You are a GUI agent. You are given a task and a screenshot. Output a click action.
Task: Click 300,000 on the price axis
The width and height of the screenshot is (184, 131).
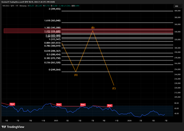pyautogui.click(x=178, y=48)
